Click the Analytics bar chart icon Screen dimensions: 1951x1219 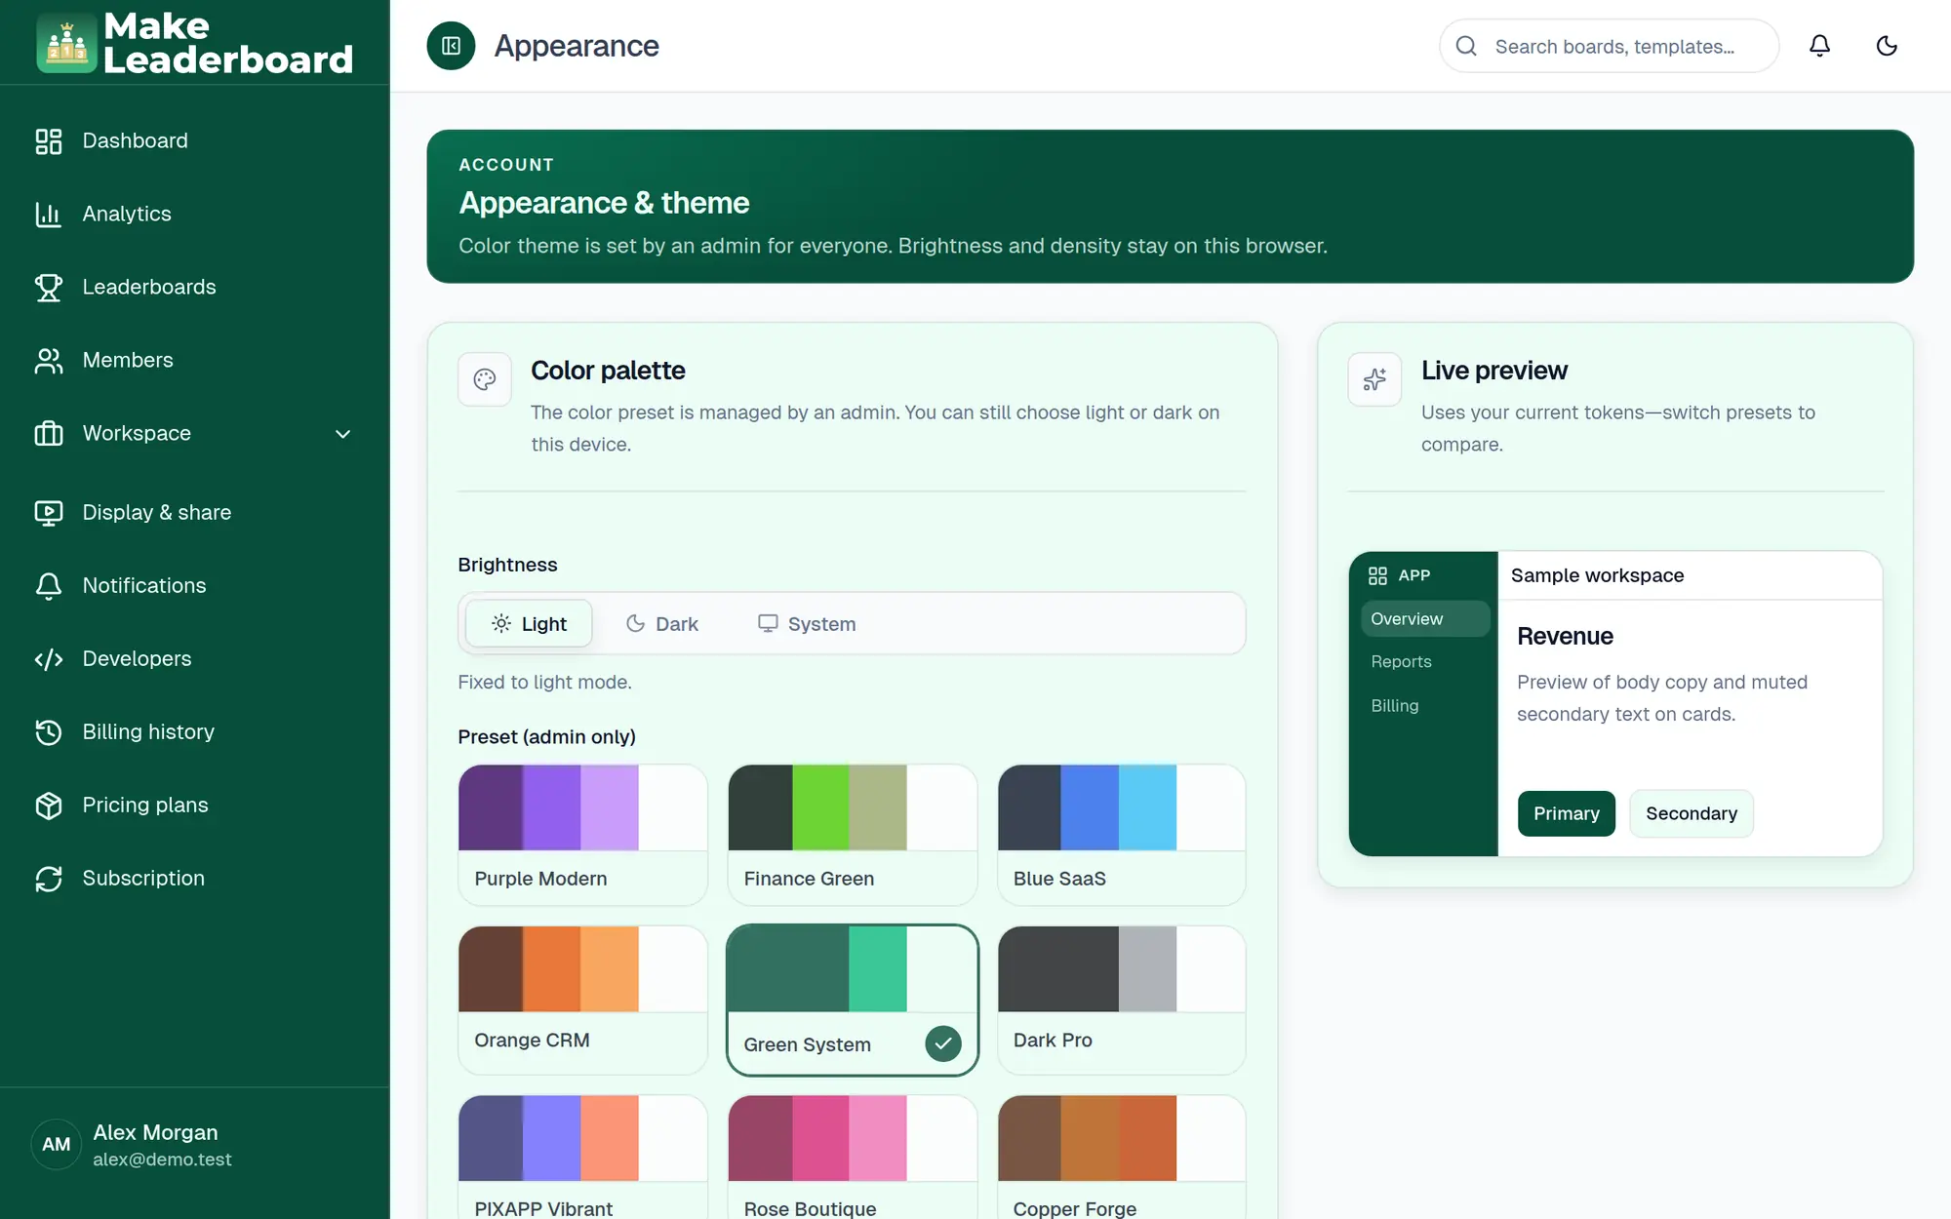point(49,215)
